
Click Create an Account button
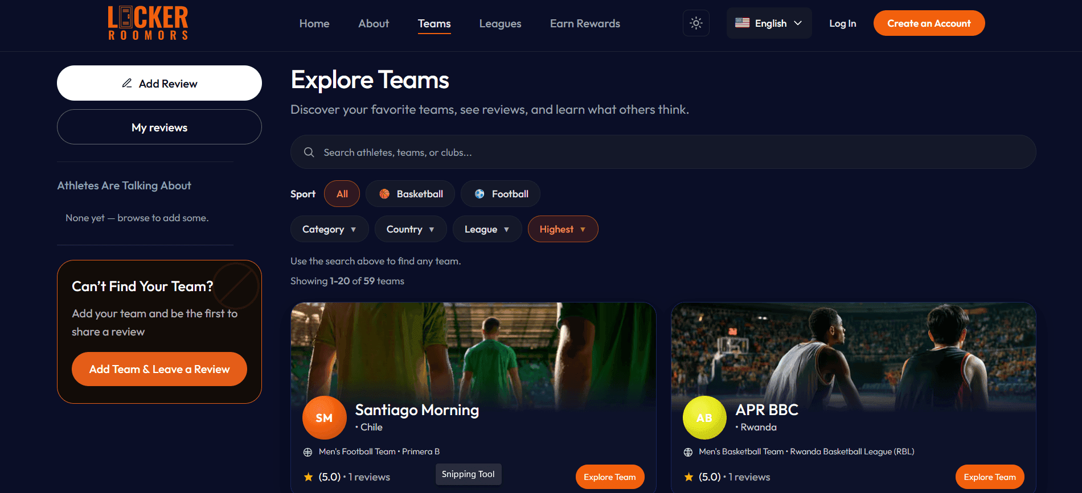point(929,23)
